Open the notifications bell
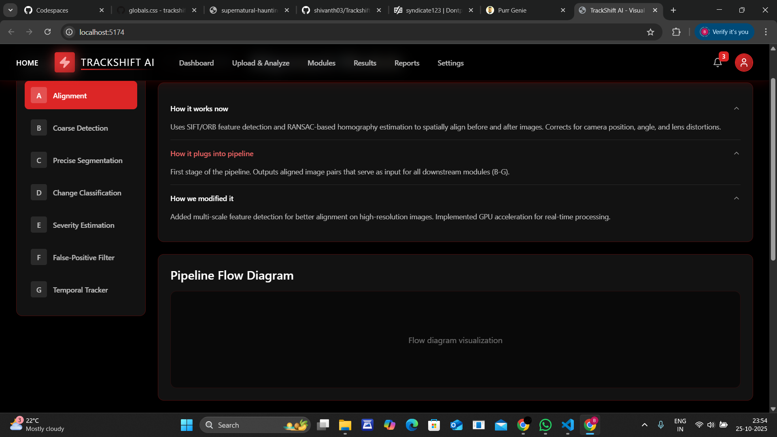Viewport: 777px width, 437px height. [718, 63]
